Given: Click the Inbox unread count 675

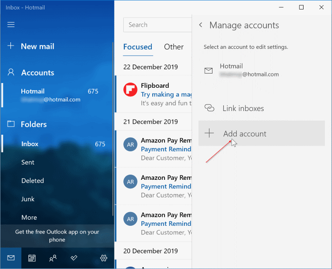Looking at the screenshot, I should 100,144.
